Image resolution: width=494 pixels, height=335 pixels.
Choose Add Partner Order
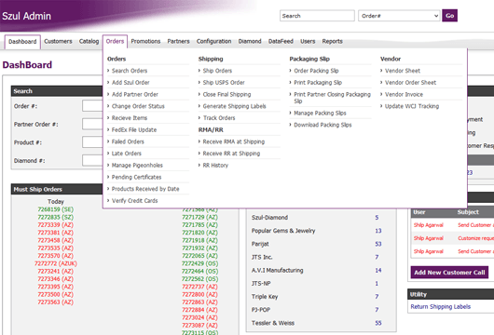point(135,94)
